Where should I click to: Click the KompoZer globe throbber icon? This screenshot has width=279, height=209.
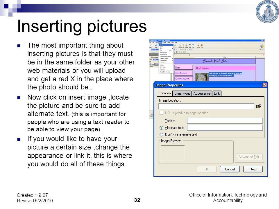point(262,46)
